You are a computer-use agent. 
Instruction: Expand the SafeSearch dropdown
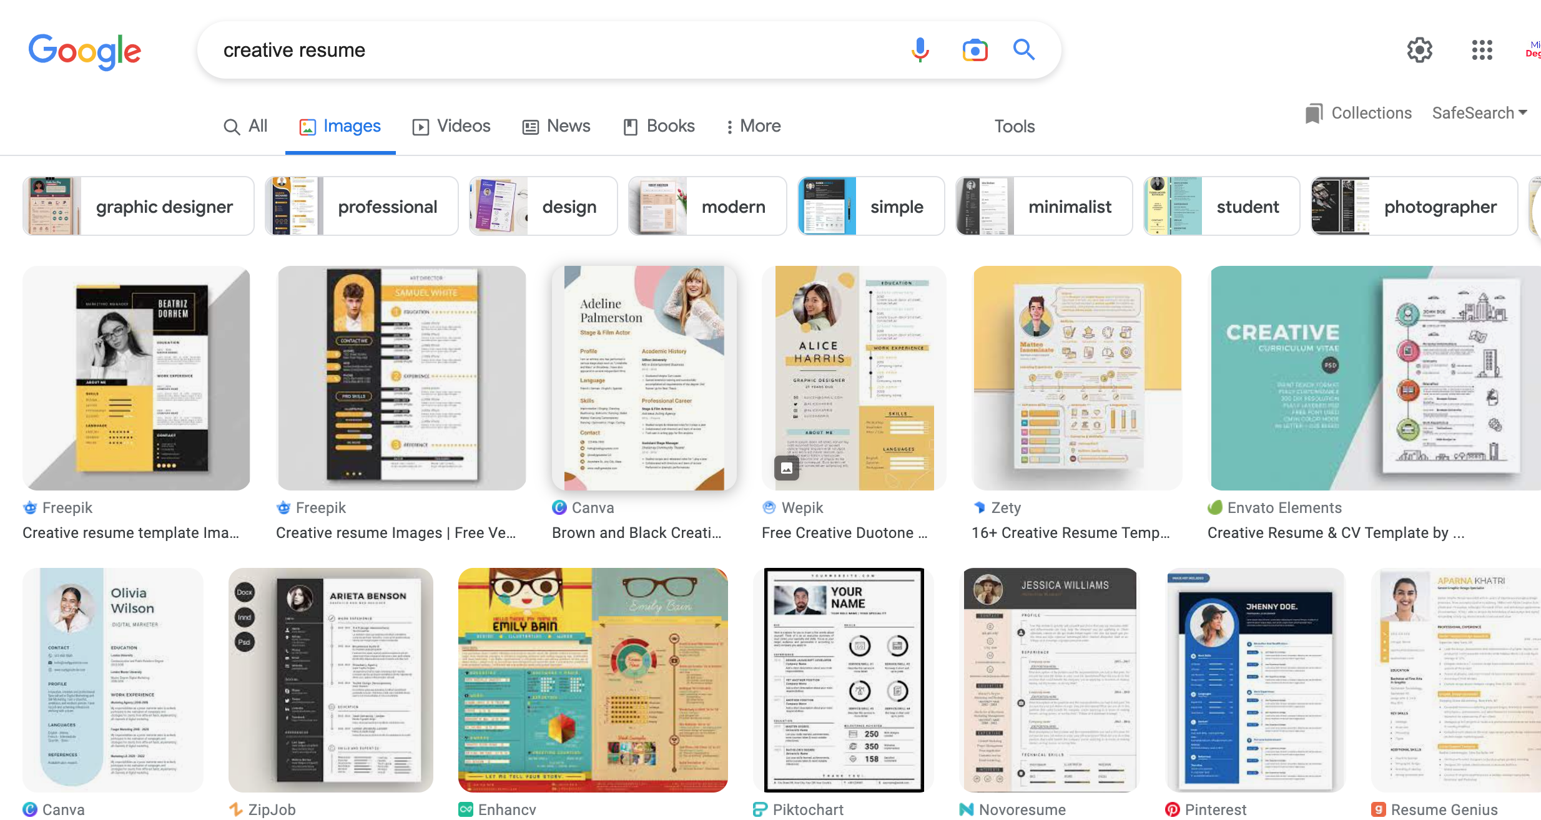pyautogui.click(x=1479, y=113)
